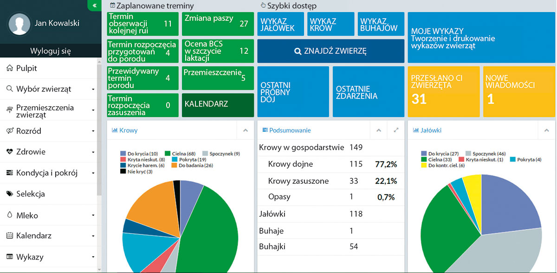
Task: Click the Przemieszczenia zwierząt signpost icon
Action: pos(9,110)
